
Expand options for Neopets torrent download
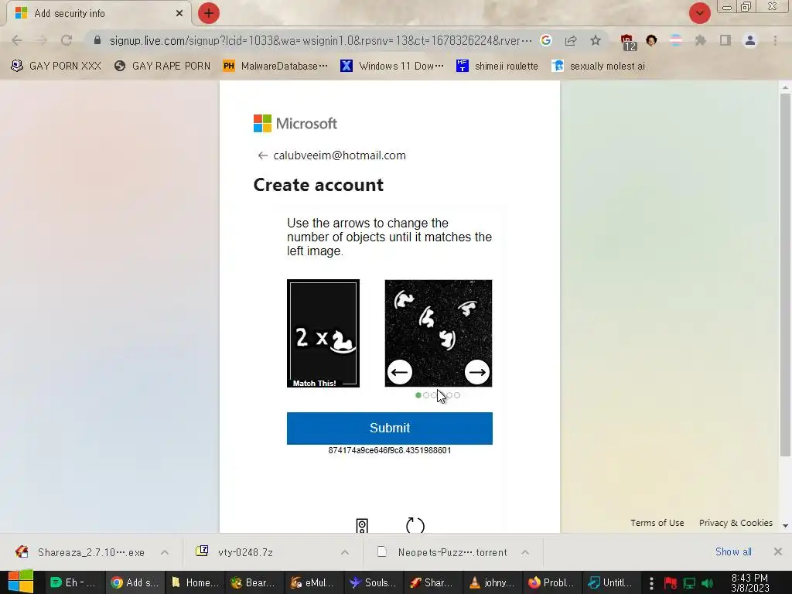(525, 552)
